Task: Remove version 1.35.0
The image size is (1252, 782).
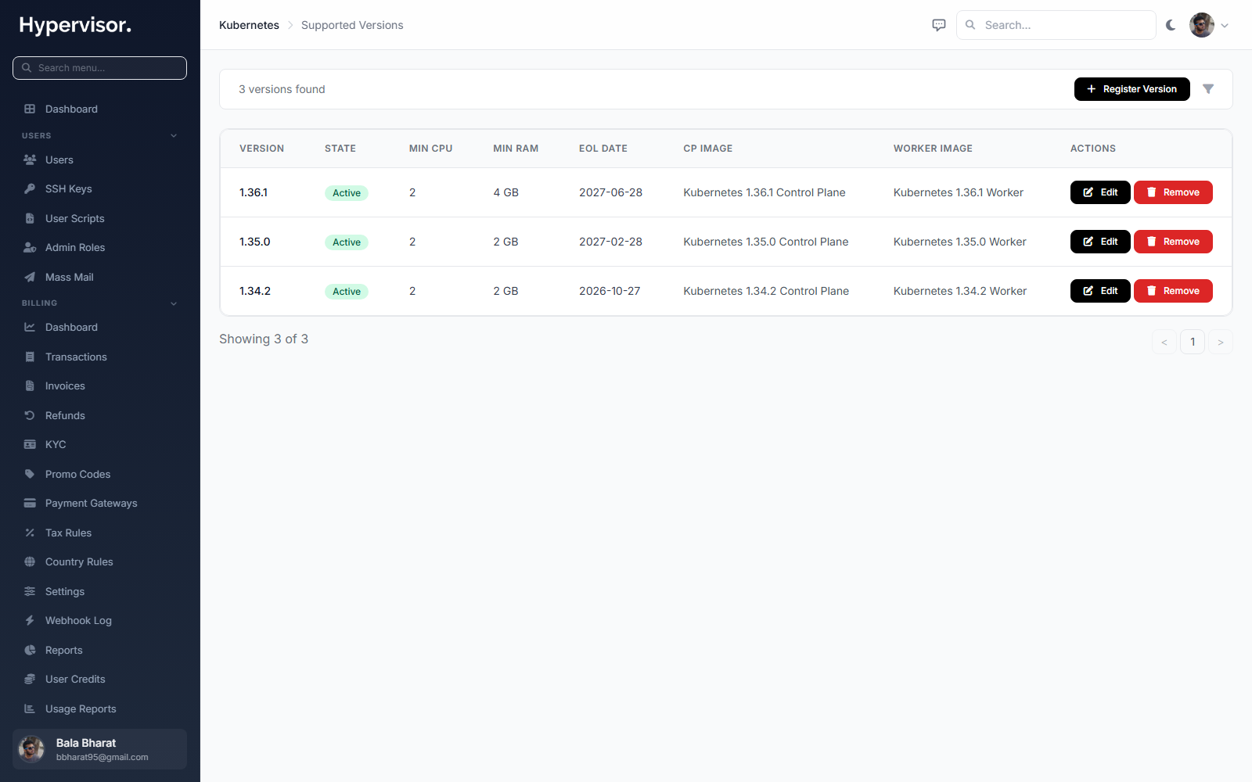Action: point(1173,242)
